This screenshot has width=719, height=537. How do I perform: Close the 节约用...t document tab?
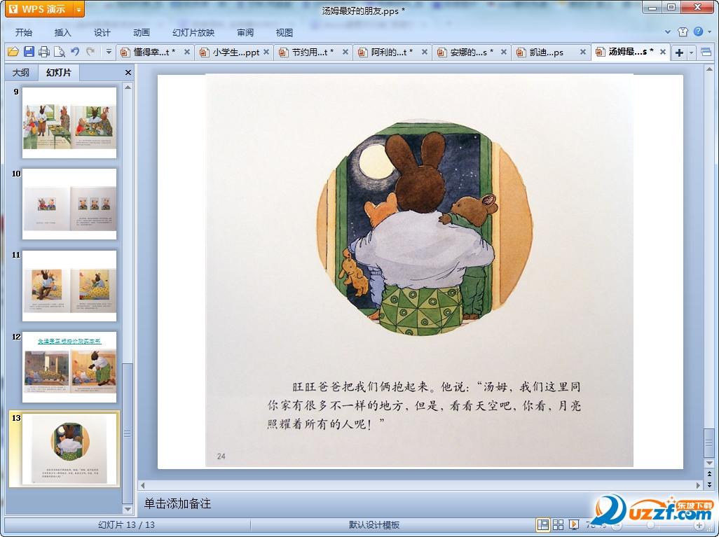point(345,53)
